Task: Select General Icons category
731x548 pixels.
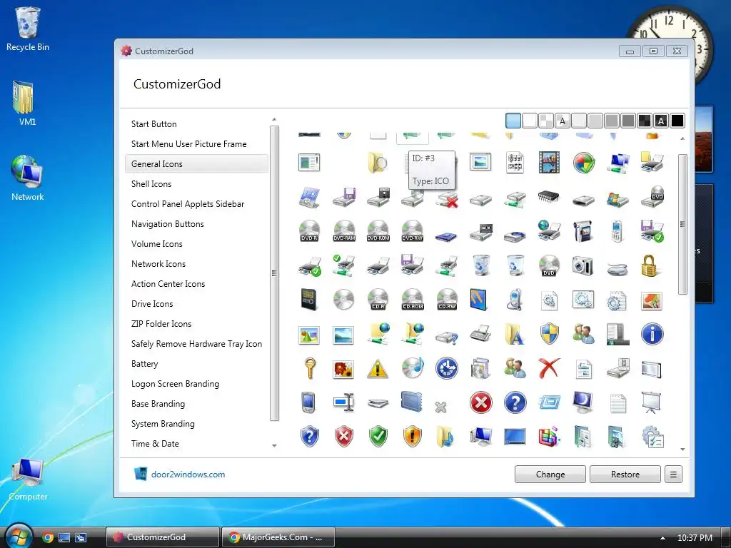Action: click(197, 164)
